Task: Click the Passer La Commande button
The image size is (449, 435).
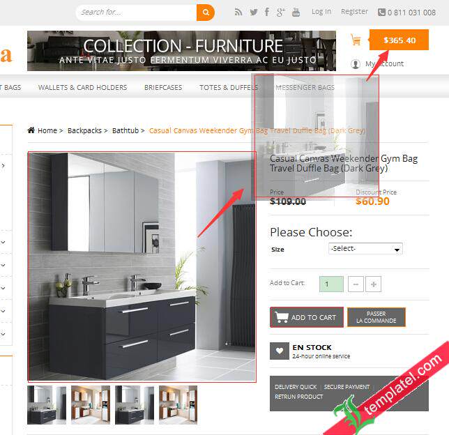Action: [x=376, y=317]
